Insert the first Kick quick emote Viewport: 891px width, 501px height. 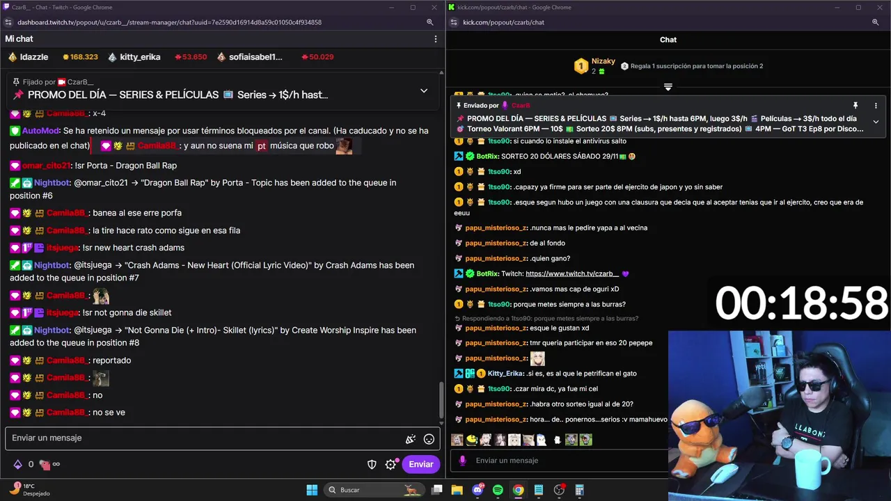coord(457,440)
